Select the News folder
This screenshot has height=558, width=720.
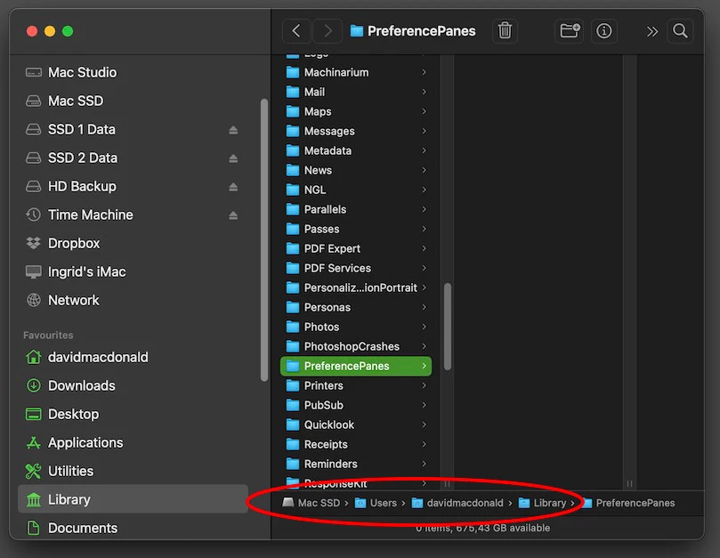356,170
